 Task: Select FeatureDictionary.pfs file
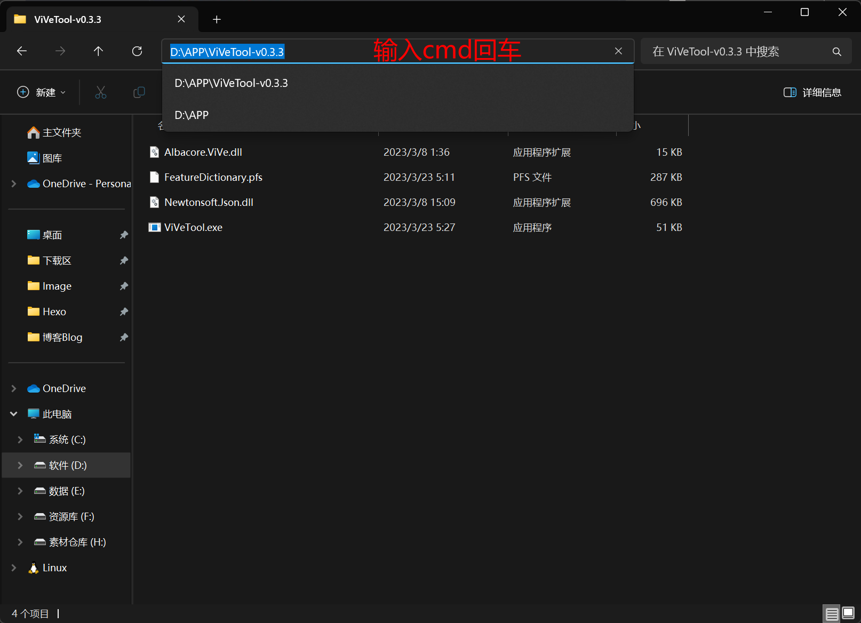pos(213,177)
